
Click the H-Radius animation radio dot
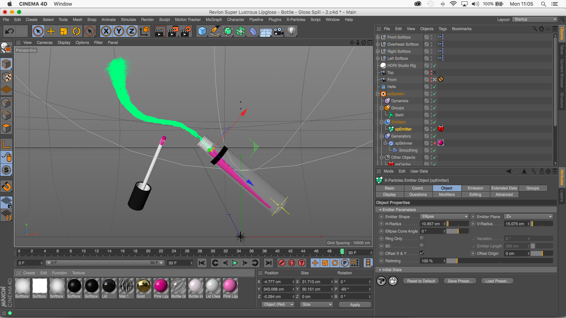coord(381,224)
